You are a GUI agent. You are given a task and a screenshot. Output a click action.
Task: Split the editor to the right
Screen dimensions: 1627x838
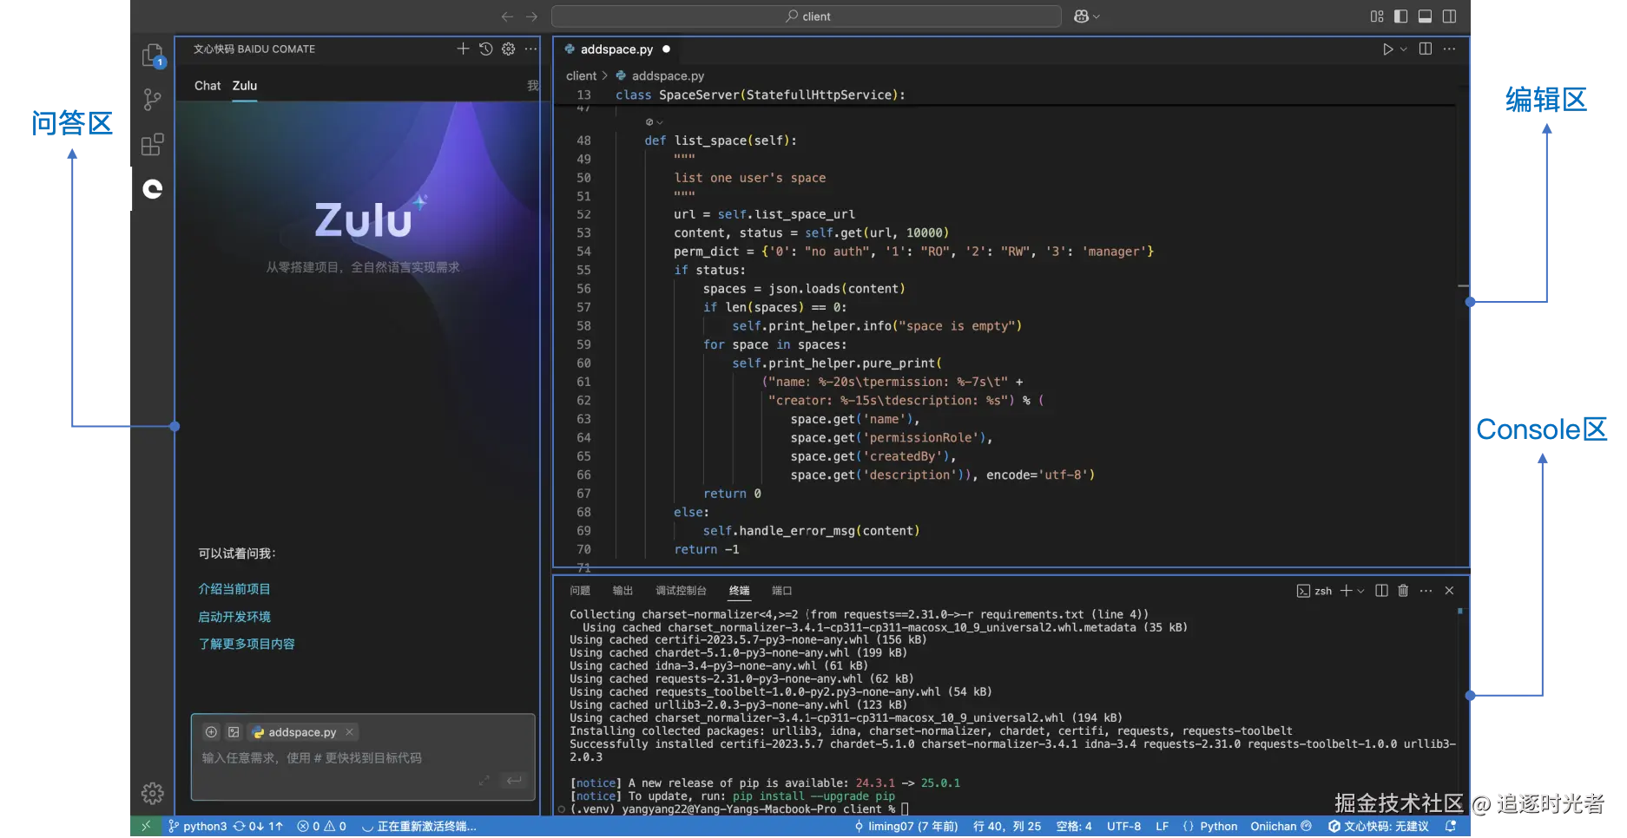tap(1425, 49)
